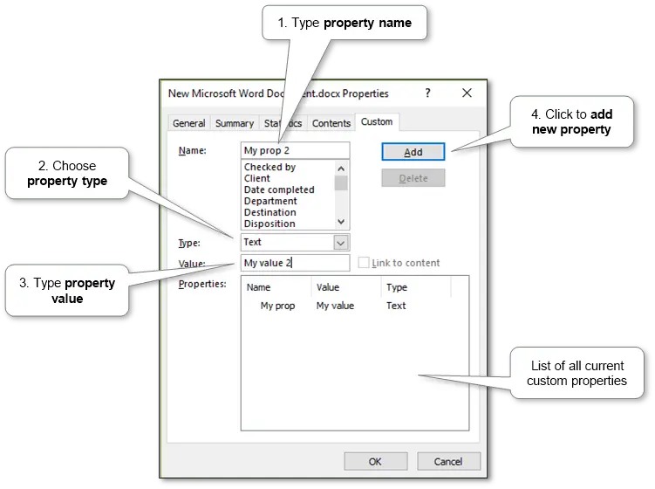
Task: Switch to the General tab
Action: click(188, 123)
